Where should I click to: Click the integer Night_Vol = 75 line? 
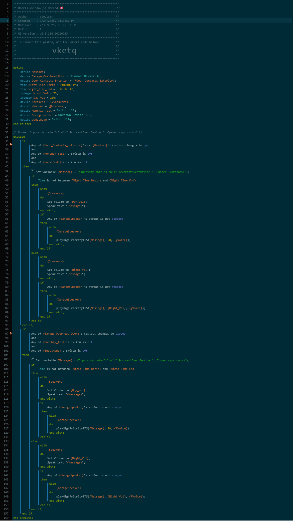click(x=39, y=93)
